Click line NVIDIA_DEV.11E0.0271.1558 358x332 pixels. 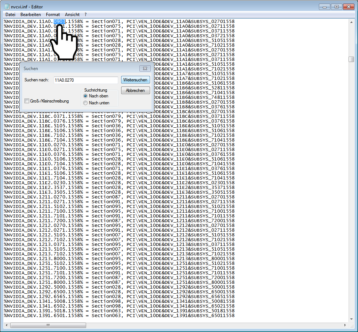pos(119,150)
